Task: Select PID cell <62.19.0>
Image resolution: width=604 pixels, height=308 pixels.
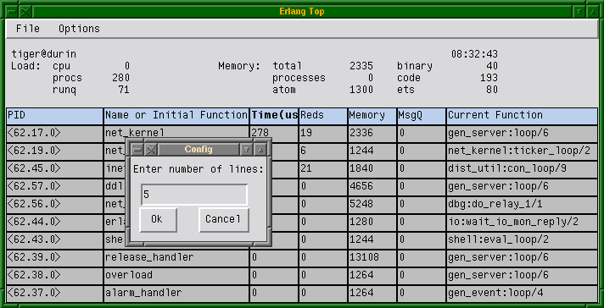Action: 54,151
